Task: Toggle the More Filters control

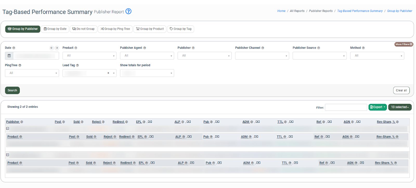Action: pos(404,44)
